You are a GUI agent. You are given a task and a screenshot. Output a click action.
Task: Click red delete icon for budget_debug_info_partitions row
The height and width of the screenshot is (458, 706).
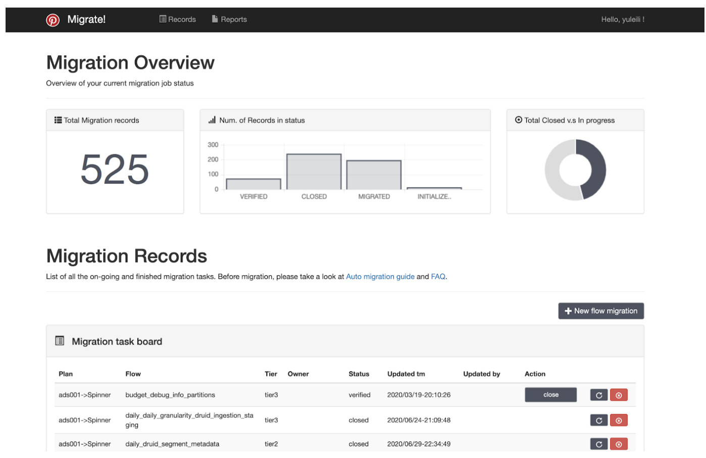[x=619, y=395]
